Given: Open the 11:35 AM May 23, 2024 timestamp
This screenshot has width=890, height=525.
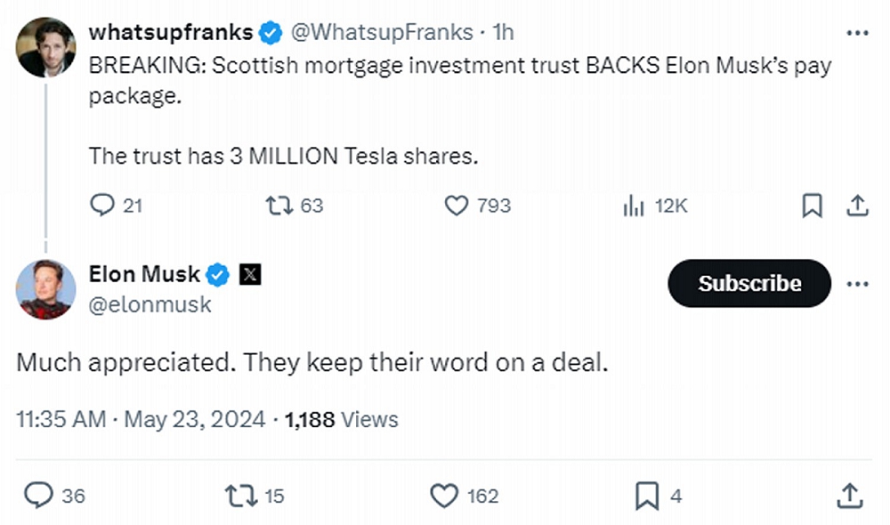Looking at the screenshot, I should pyautogui.click(x=141, y=419).
